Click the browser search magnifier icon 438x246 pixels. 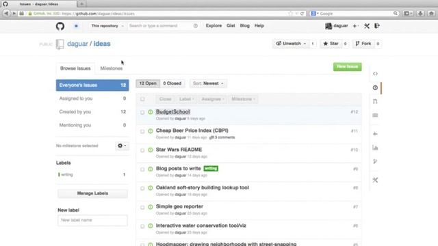[x=396, y=14]
